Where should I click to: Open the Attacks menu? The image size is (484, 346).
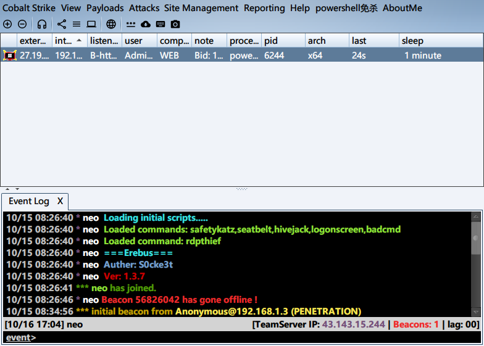point(144,8)
